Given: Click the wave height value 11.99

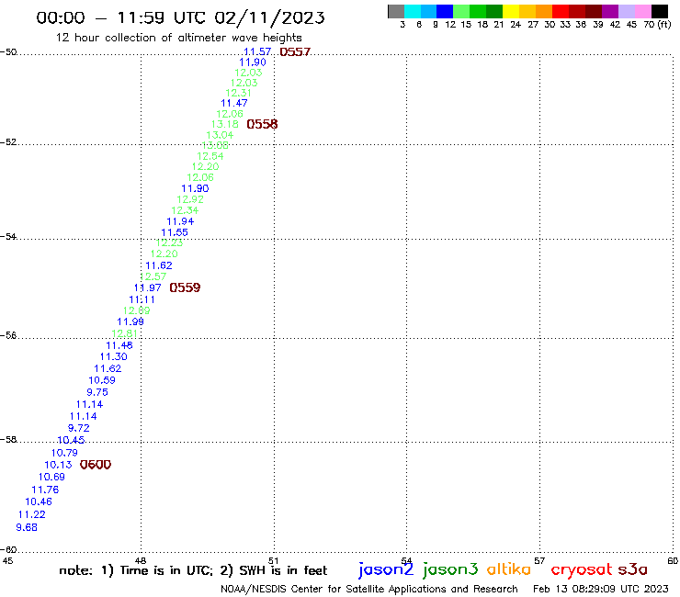Looking at the screenshot, I should (x=130, y=321).
